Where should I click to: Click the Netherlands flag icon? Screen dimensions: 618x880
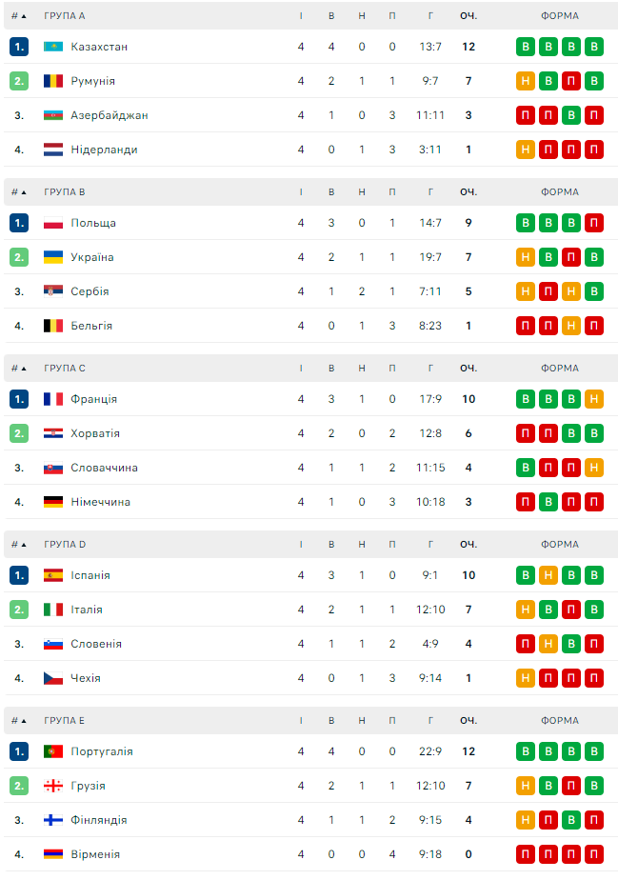pos(53,150)
